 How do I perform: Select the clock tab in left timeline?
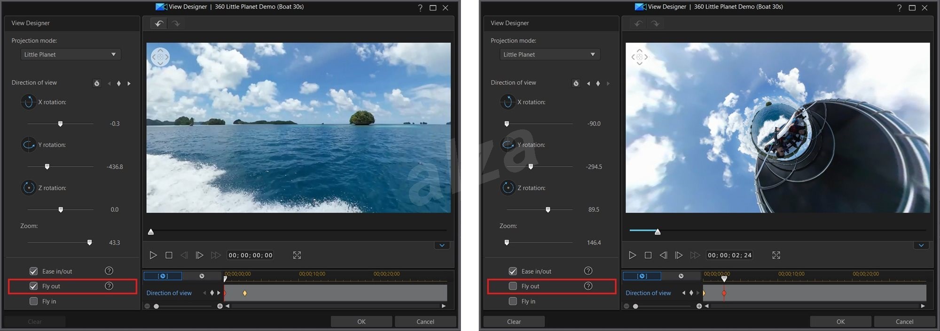(202, 276)
